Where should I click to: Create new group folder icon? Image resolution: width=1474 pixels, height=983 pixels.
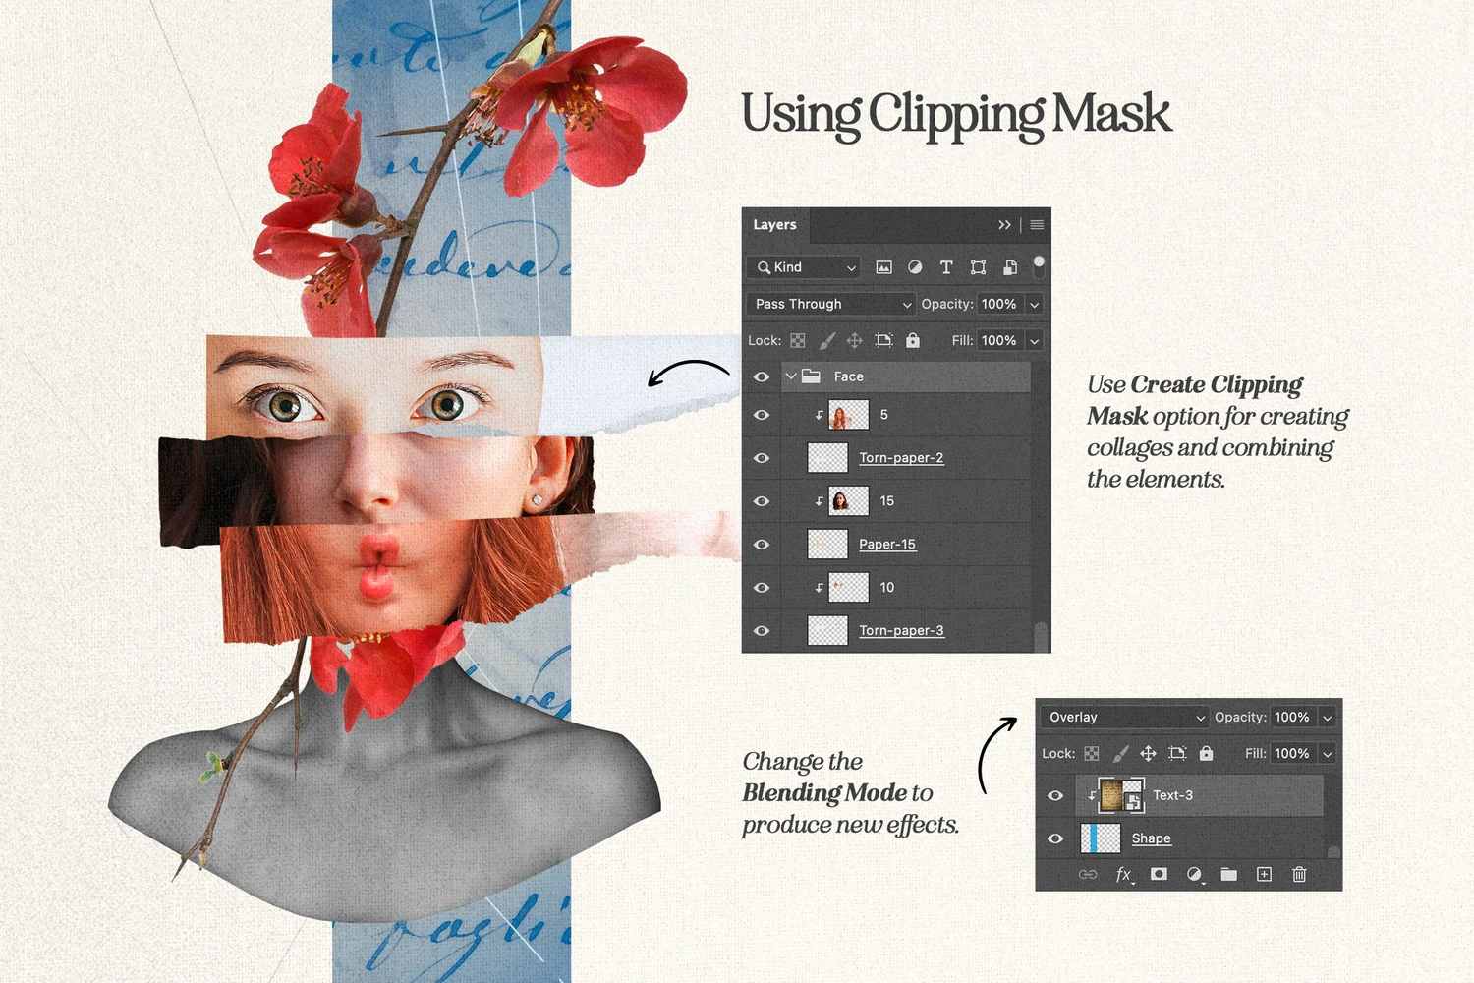(1229, 874)
